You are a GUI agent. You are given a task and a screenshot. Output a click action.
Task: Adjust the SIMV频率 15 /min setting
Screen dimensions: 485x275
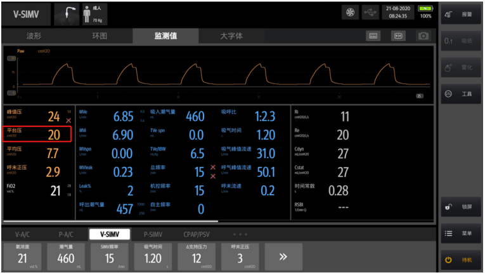pos(110,257)
